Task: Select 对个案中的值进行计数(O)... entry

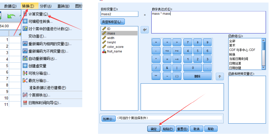Action: (x=50, y=29)
